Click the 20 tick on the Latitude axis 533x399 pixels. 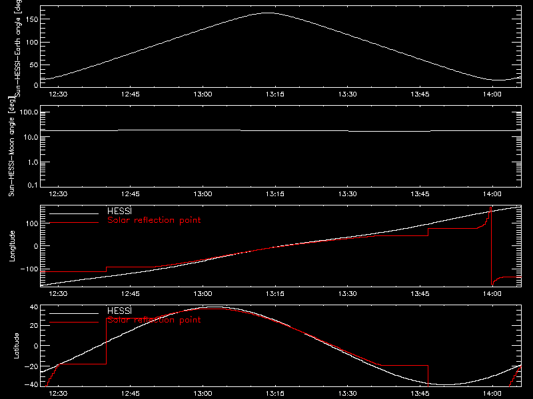[34, 326]
